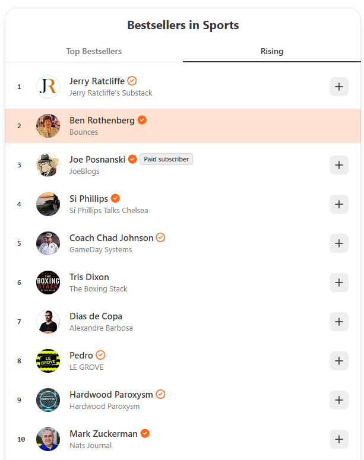Add Mark Zuckerman via plus button
This screenshot has width=364, height=460.
338,439
